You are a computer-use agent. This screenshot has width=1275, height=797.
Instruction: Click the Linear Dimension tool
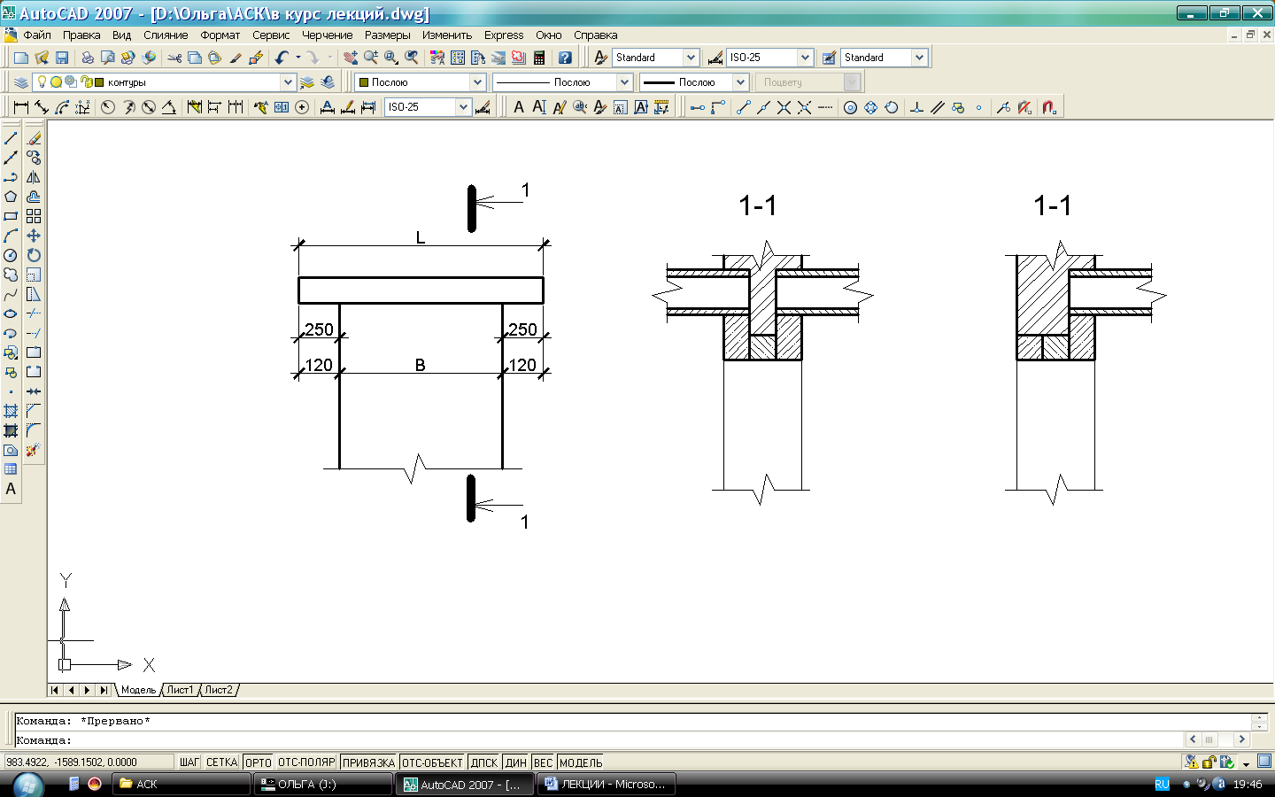(x=21, y=107)
